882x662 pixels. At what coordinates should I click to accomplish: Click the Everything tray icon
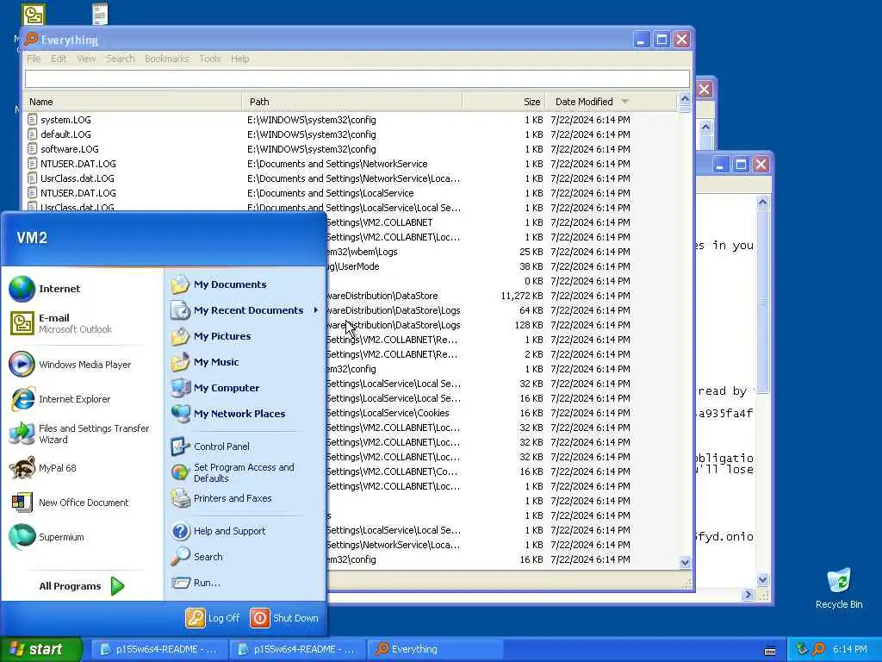click(819, 649)
